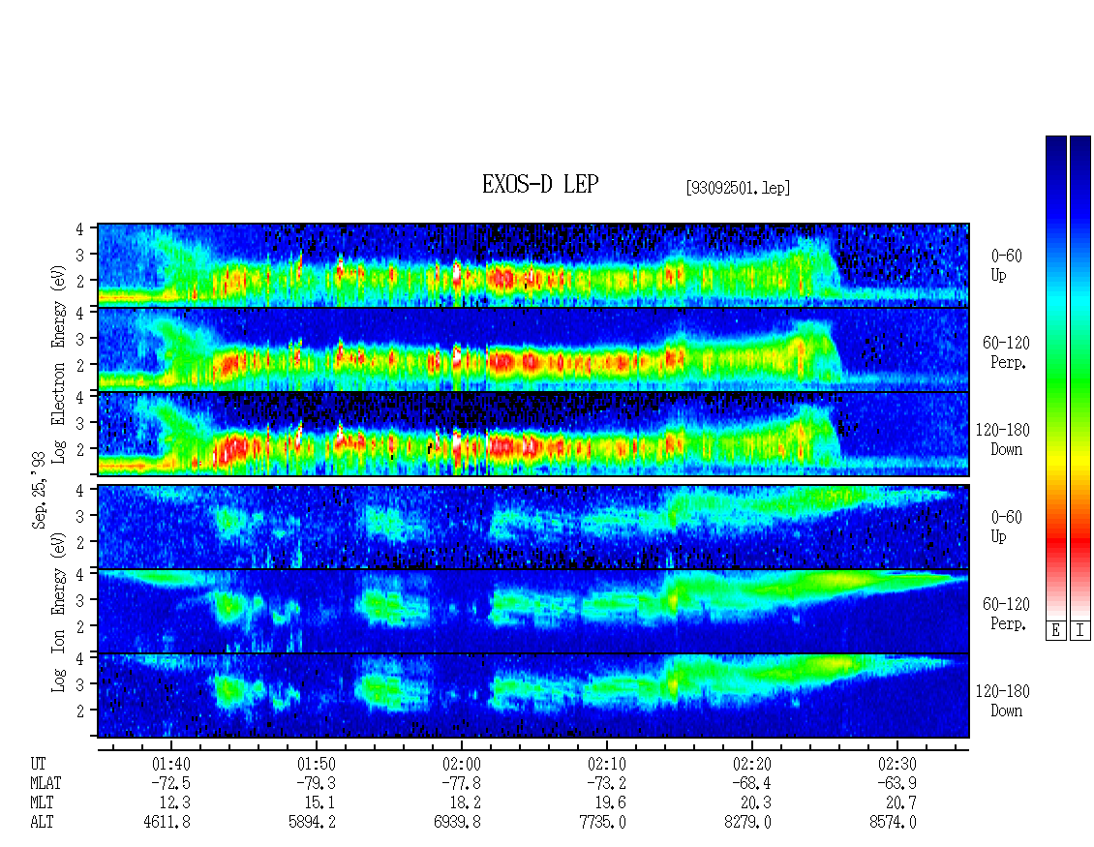Select the MLT value 15.1
The width and height of the screenshot is (1094, 847).
tap(319, 803)
